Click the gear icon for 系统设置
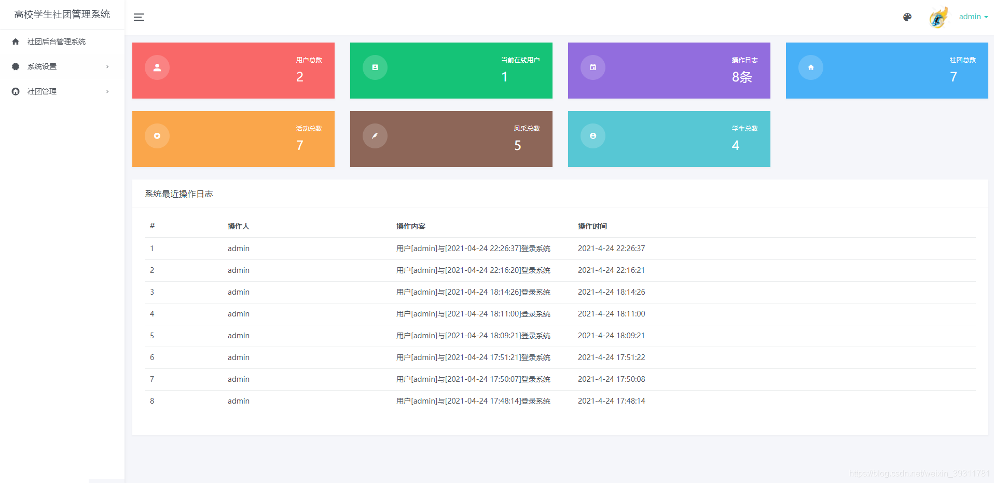 click(16, 66)
